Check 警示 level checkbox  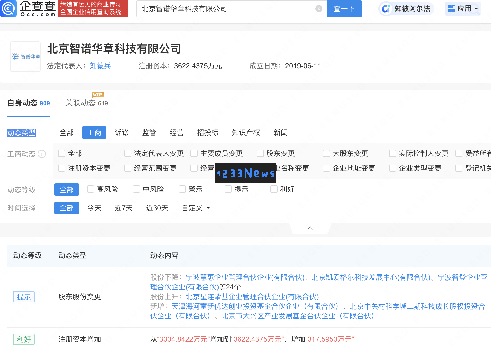[182, 189]
